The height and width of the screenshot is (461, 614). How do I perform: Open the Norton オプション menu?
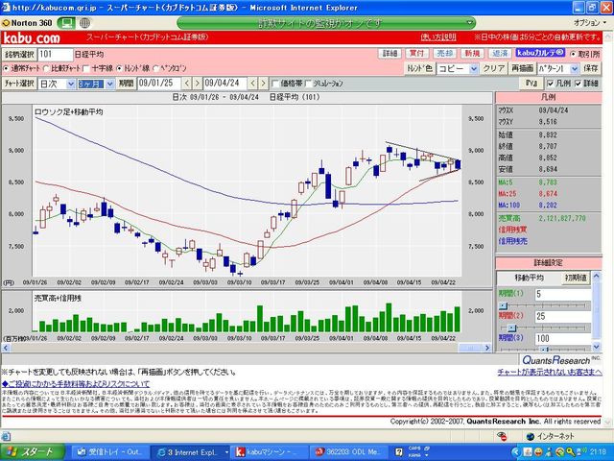[x=587, y=21]
